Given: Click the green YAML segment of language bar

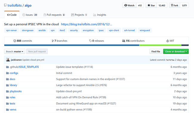Looking at the screenshot, I should (160, 45).
